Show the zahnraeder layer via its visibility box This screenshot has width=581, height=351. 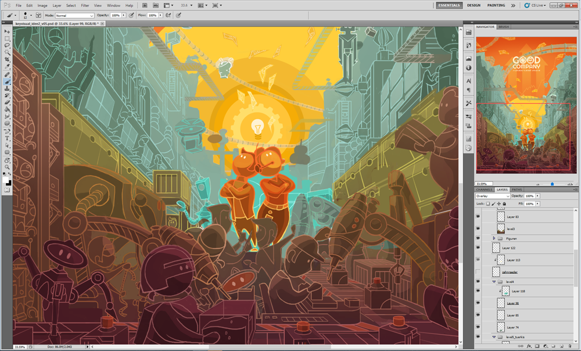click(478, 272)
